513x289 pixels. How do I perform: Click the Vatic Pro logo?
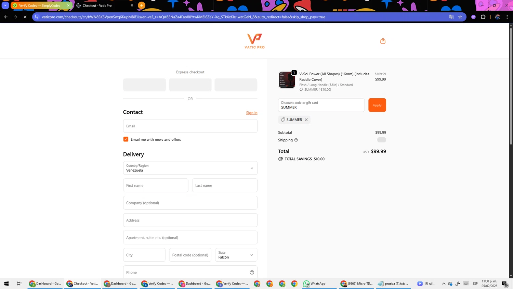[254, 41]
